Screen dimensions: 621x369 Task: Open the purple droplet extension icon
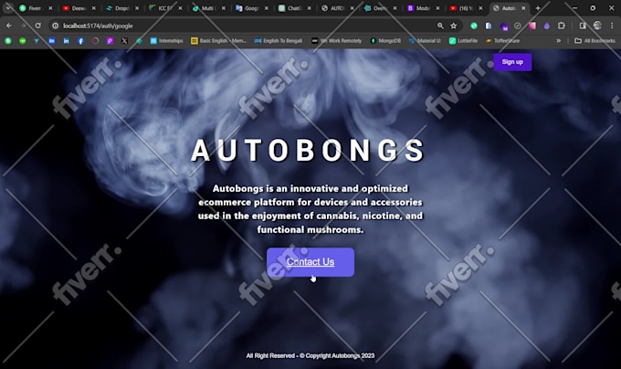point(546,26)
